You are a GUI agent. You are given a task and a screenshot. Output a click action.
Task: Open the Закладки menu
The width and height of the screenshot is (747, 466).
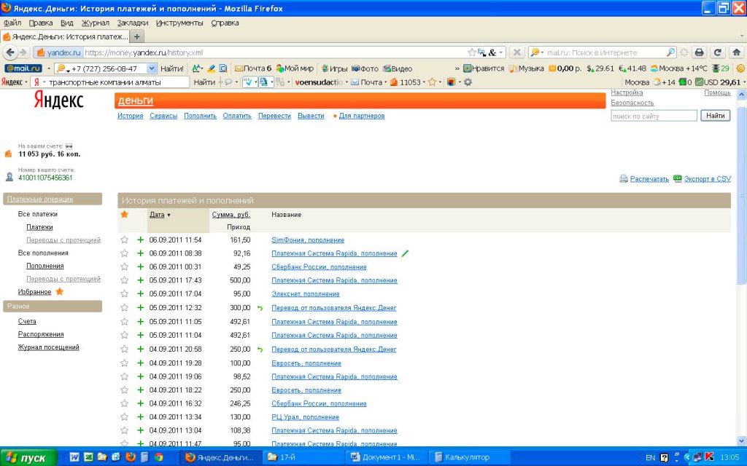click(132, 23)
